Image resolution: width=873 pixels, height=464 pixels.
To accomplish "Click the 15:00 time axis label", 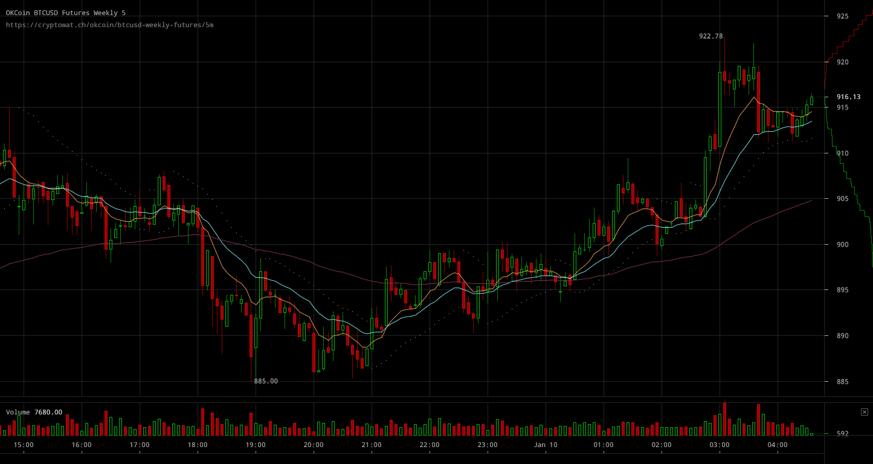I will 24,445.
